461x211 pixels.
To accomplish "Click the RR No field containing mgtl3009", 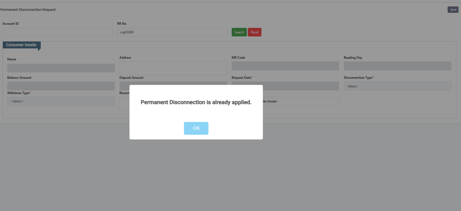I will [172, 32].
